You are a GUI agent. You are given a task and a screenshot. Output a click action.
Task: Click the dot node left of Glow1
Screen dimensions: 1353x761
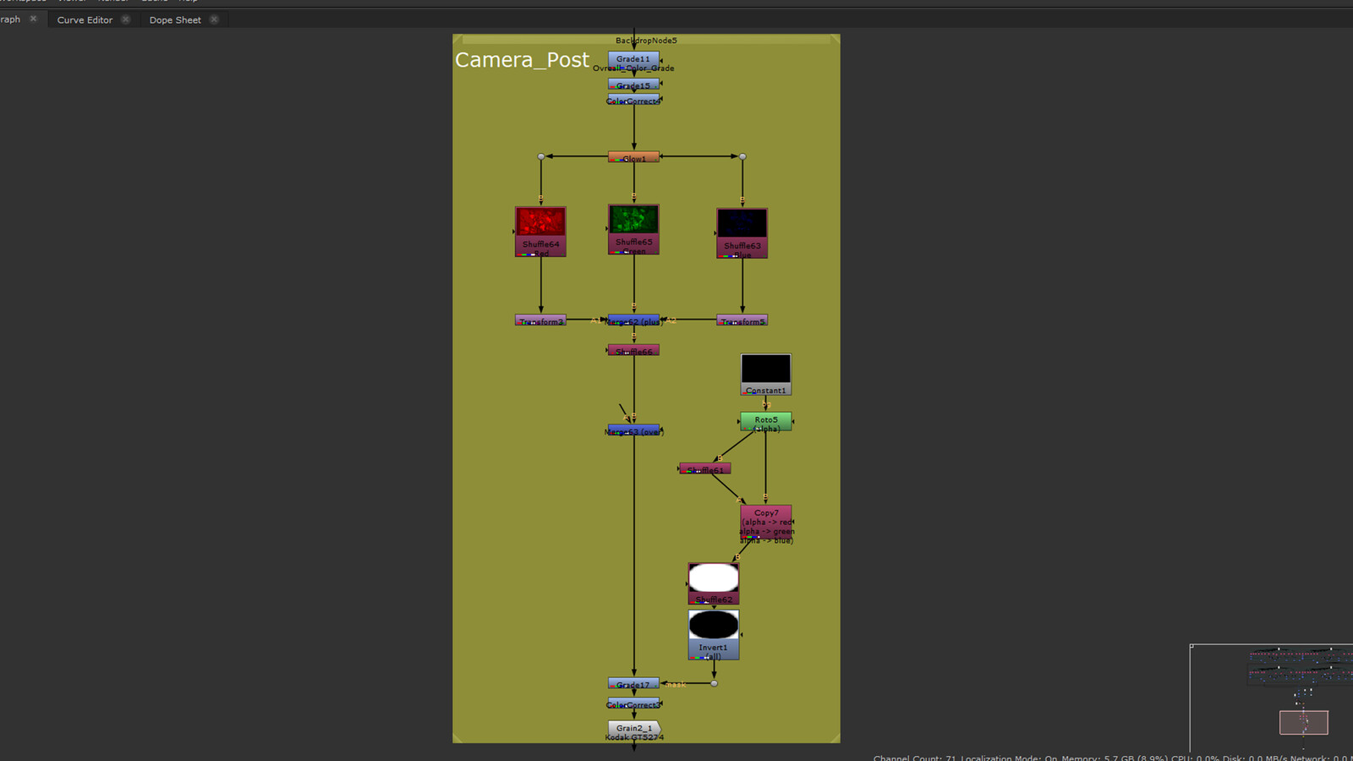[x=541, y=156]
